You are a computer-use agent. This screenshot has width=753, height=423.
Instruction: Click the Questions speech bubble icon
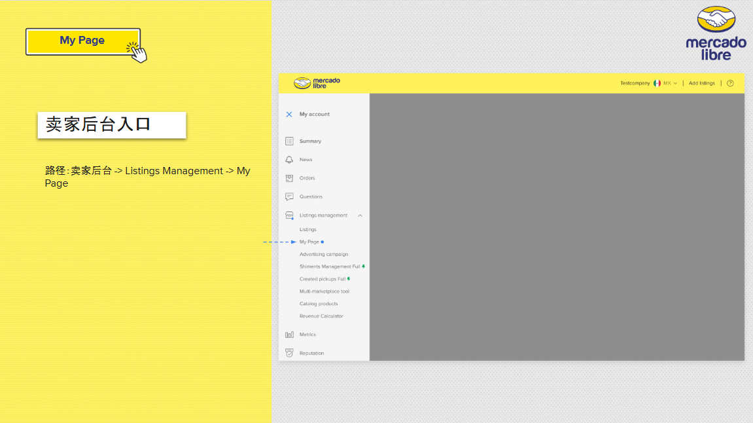[x=289, y=196]
